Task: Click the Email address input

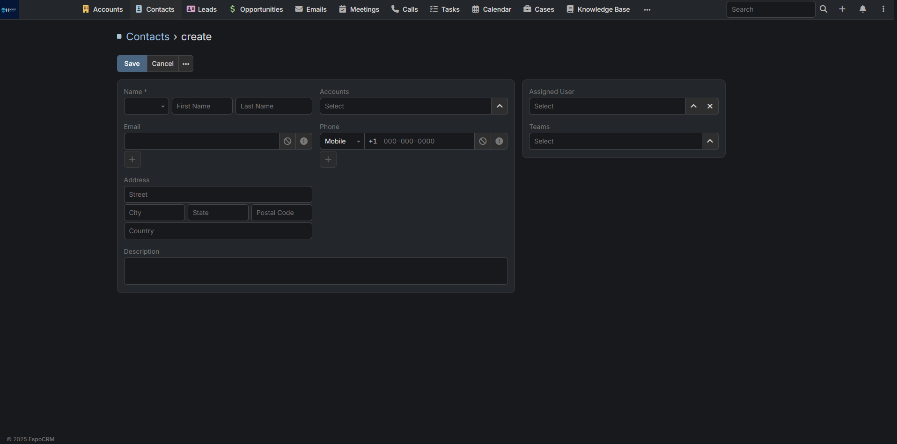Action: click(x=202, y=141)
